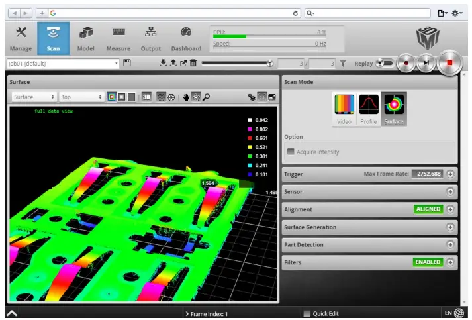Viewport: 472px width, 320px height.
Task: Switch to the Measure tab
Action: click(118, 38)
